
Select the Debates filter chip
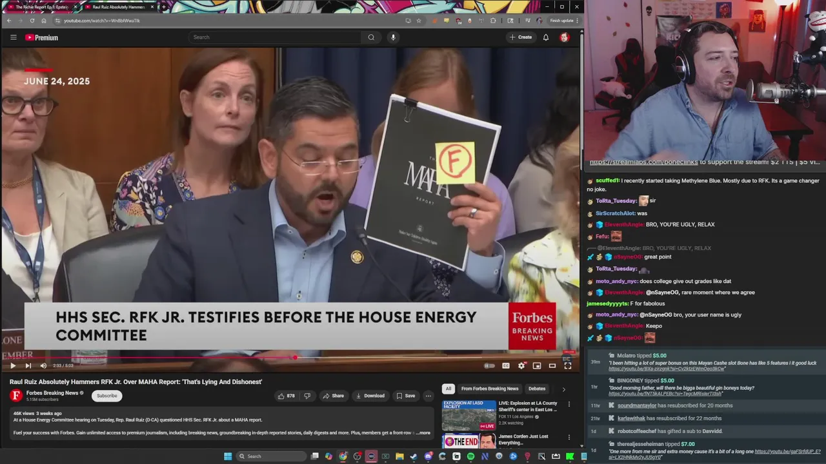click(x=537, y=389)
